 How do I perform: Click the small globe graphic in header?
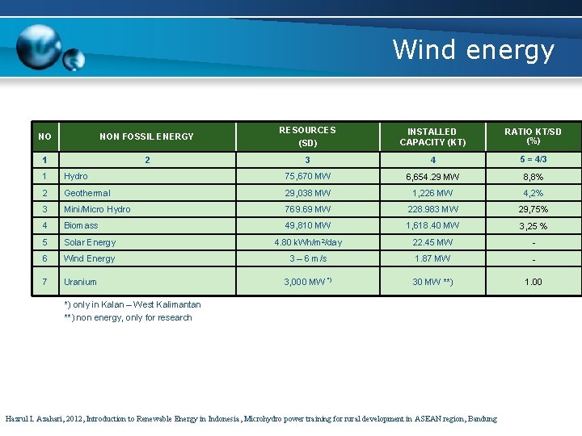pos(74,60)
